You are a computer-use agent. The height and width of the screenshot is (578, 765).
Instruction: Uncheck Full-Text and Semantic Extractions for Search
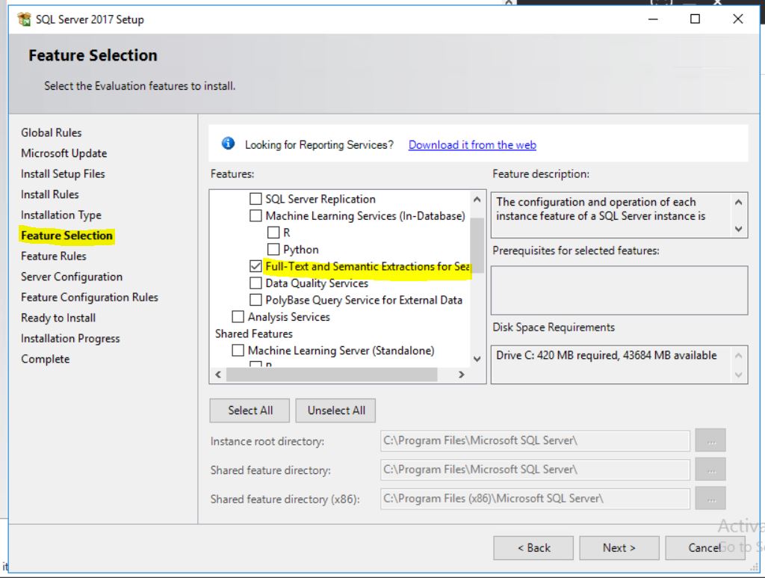coord(257,266)
